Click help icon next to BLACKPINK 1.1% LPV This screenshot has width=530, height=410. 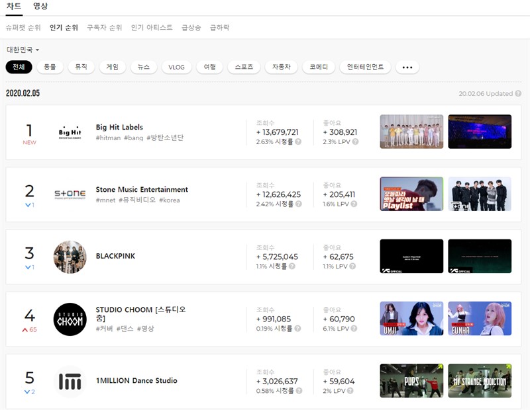(x=354, y=266)
